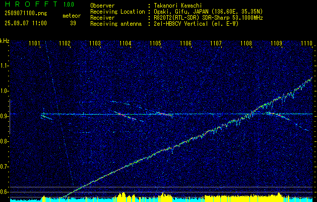The width and height of the screenshot is (317, 202).
Task: Click the Receiving antenna field label
Action: pos(116,24)
